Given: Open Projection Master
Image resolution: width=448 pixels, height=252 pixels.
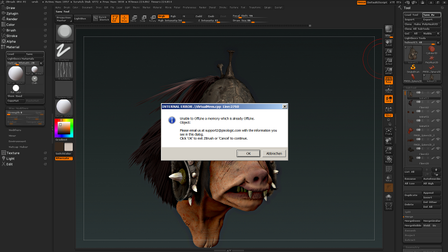Looking at the screenshot, I should click(x=64, y=19).
